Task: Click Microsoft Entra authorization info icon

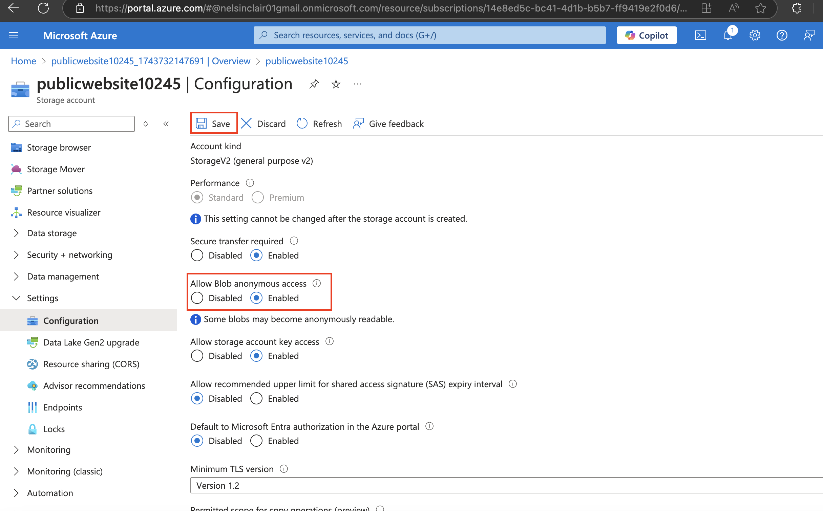Action: (x=429, y=426)
